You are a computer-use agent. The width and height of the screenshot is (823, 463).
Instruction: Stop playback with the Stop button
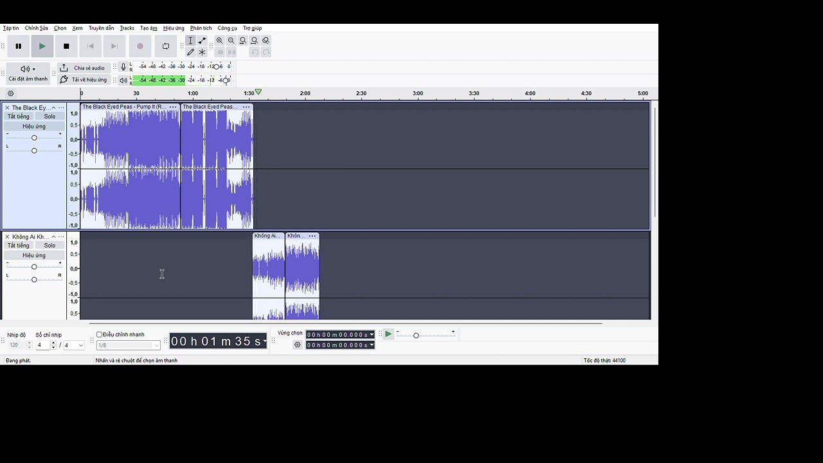[x=66, y=46]
